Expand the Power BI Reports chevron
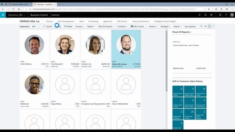This screenshot has height=132, width=235. 191,32
